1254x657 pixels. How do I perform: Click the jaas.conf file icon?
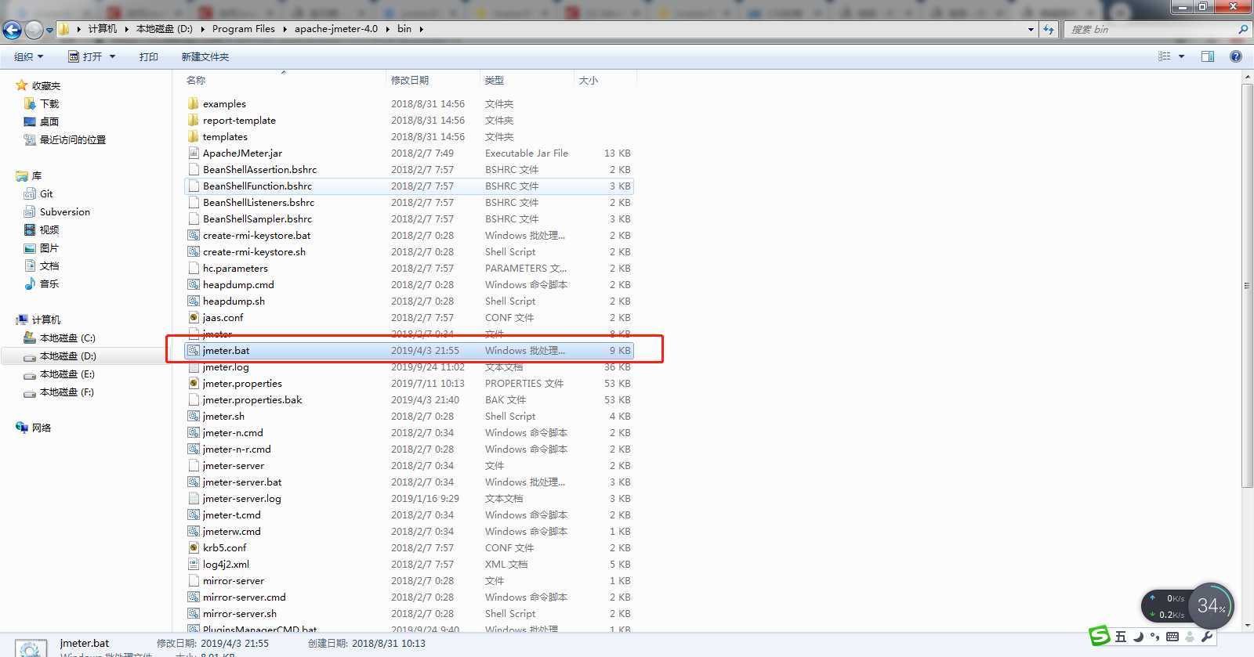194,317
